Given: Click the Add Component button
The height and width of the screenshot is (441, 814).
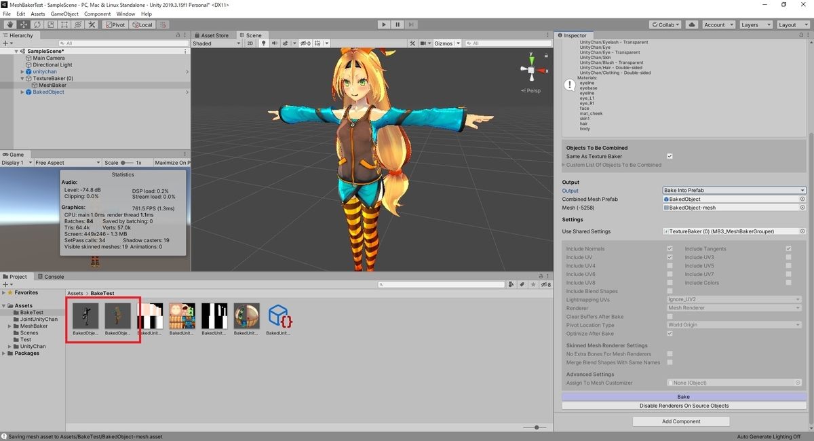Looking at the screenshot, I should coord(681,421).
